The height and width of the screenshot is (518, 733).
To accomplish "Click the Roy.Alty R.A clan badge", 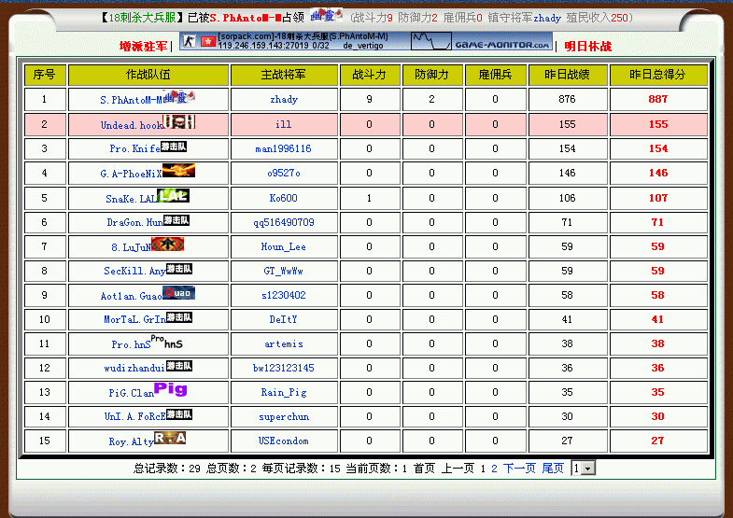I will (170, 438).
